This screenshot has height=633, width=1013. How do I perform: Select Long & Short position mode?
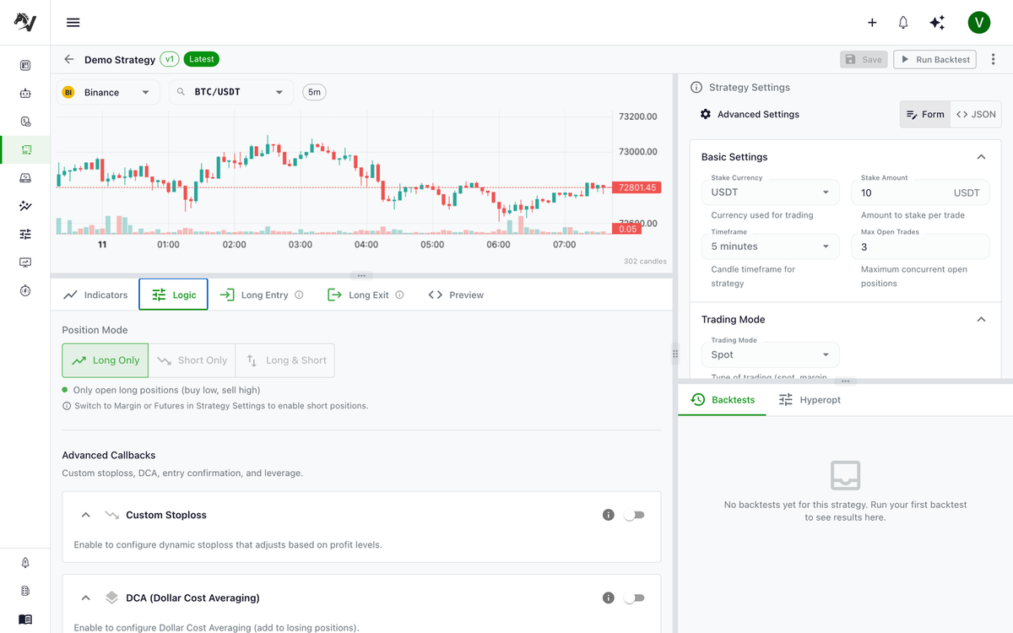pos(285,360)
